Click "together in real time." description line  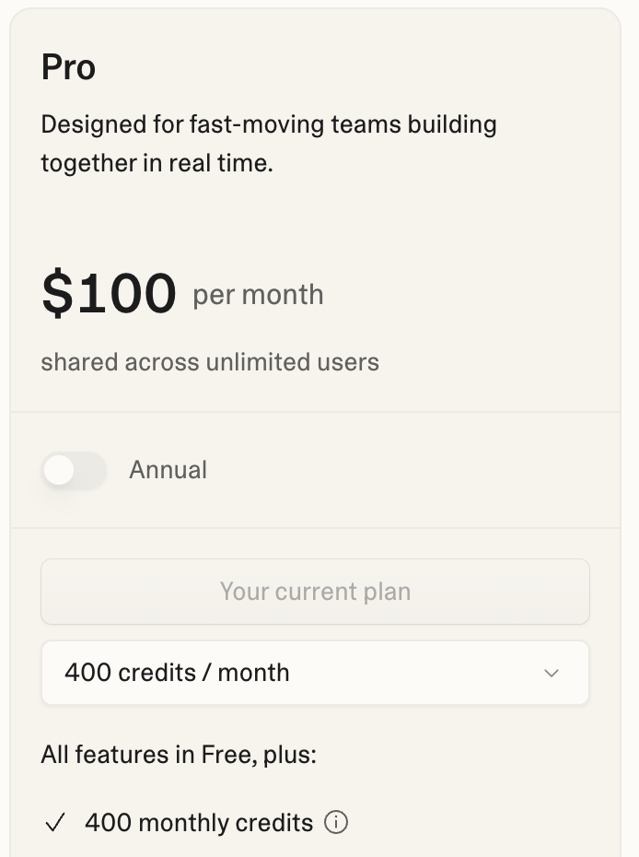pyautogui.click(x=157, y=164)
